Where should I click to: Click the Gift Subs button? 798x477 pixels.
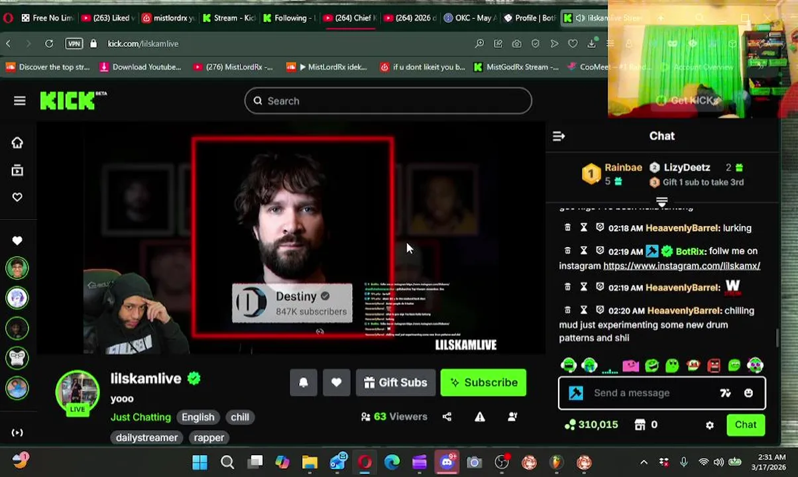(396, 382)
